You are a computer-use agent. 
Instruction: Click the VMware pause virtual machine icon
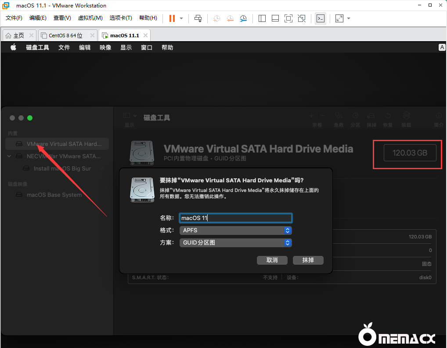pos(172,18)
